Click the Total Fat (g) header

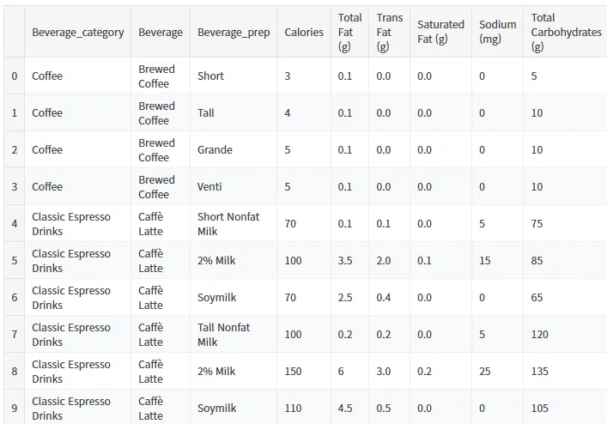click(350, 32)
